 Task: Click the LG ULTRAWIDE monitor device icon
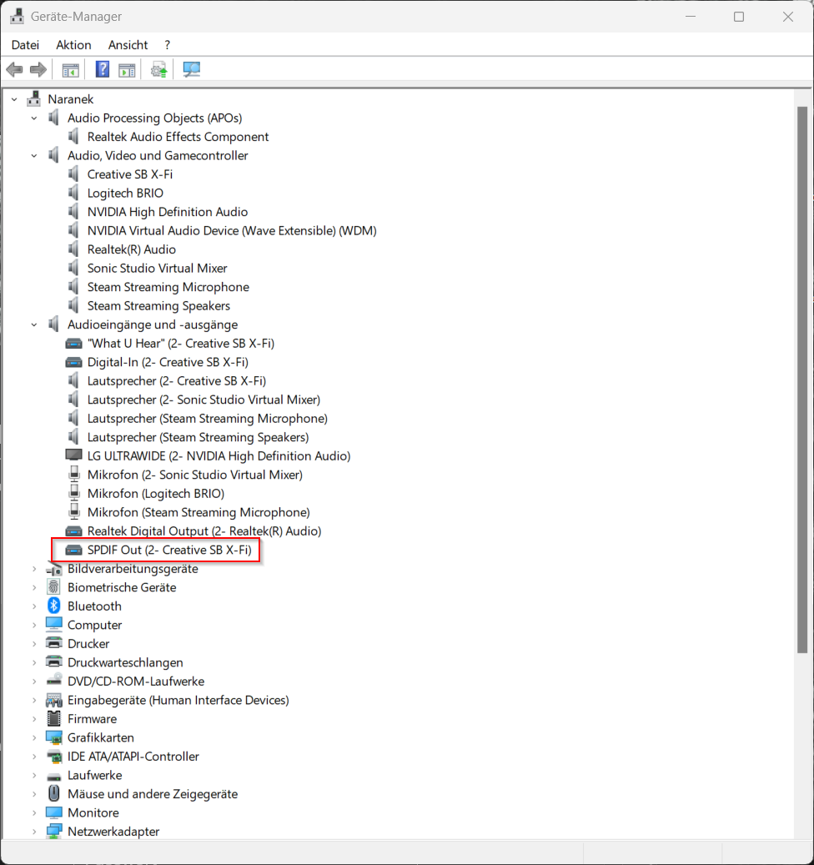click(74, 455)
